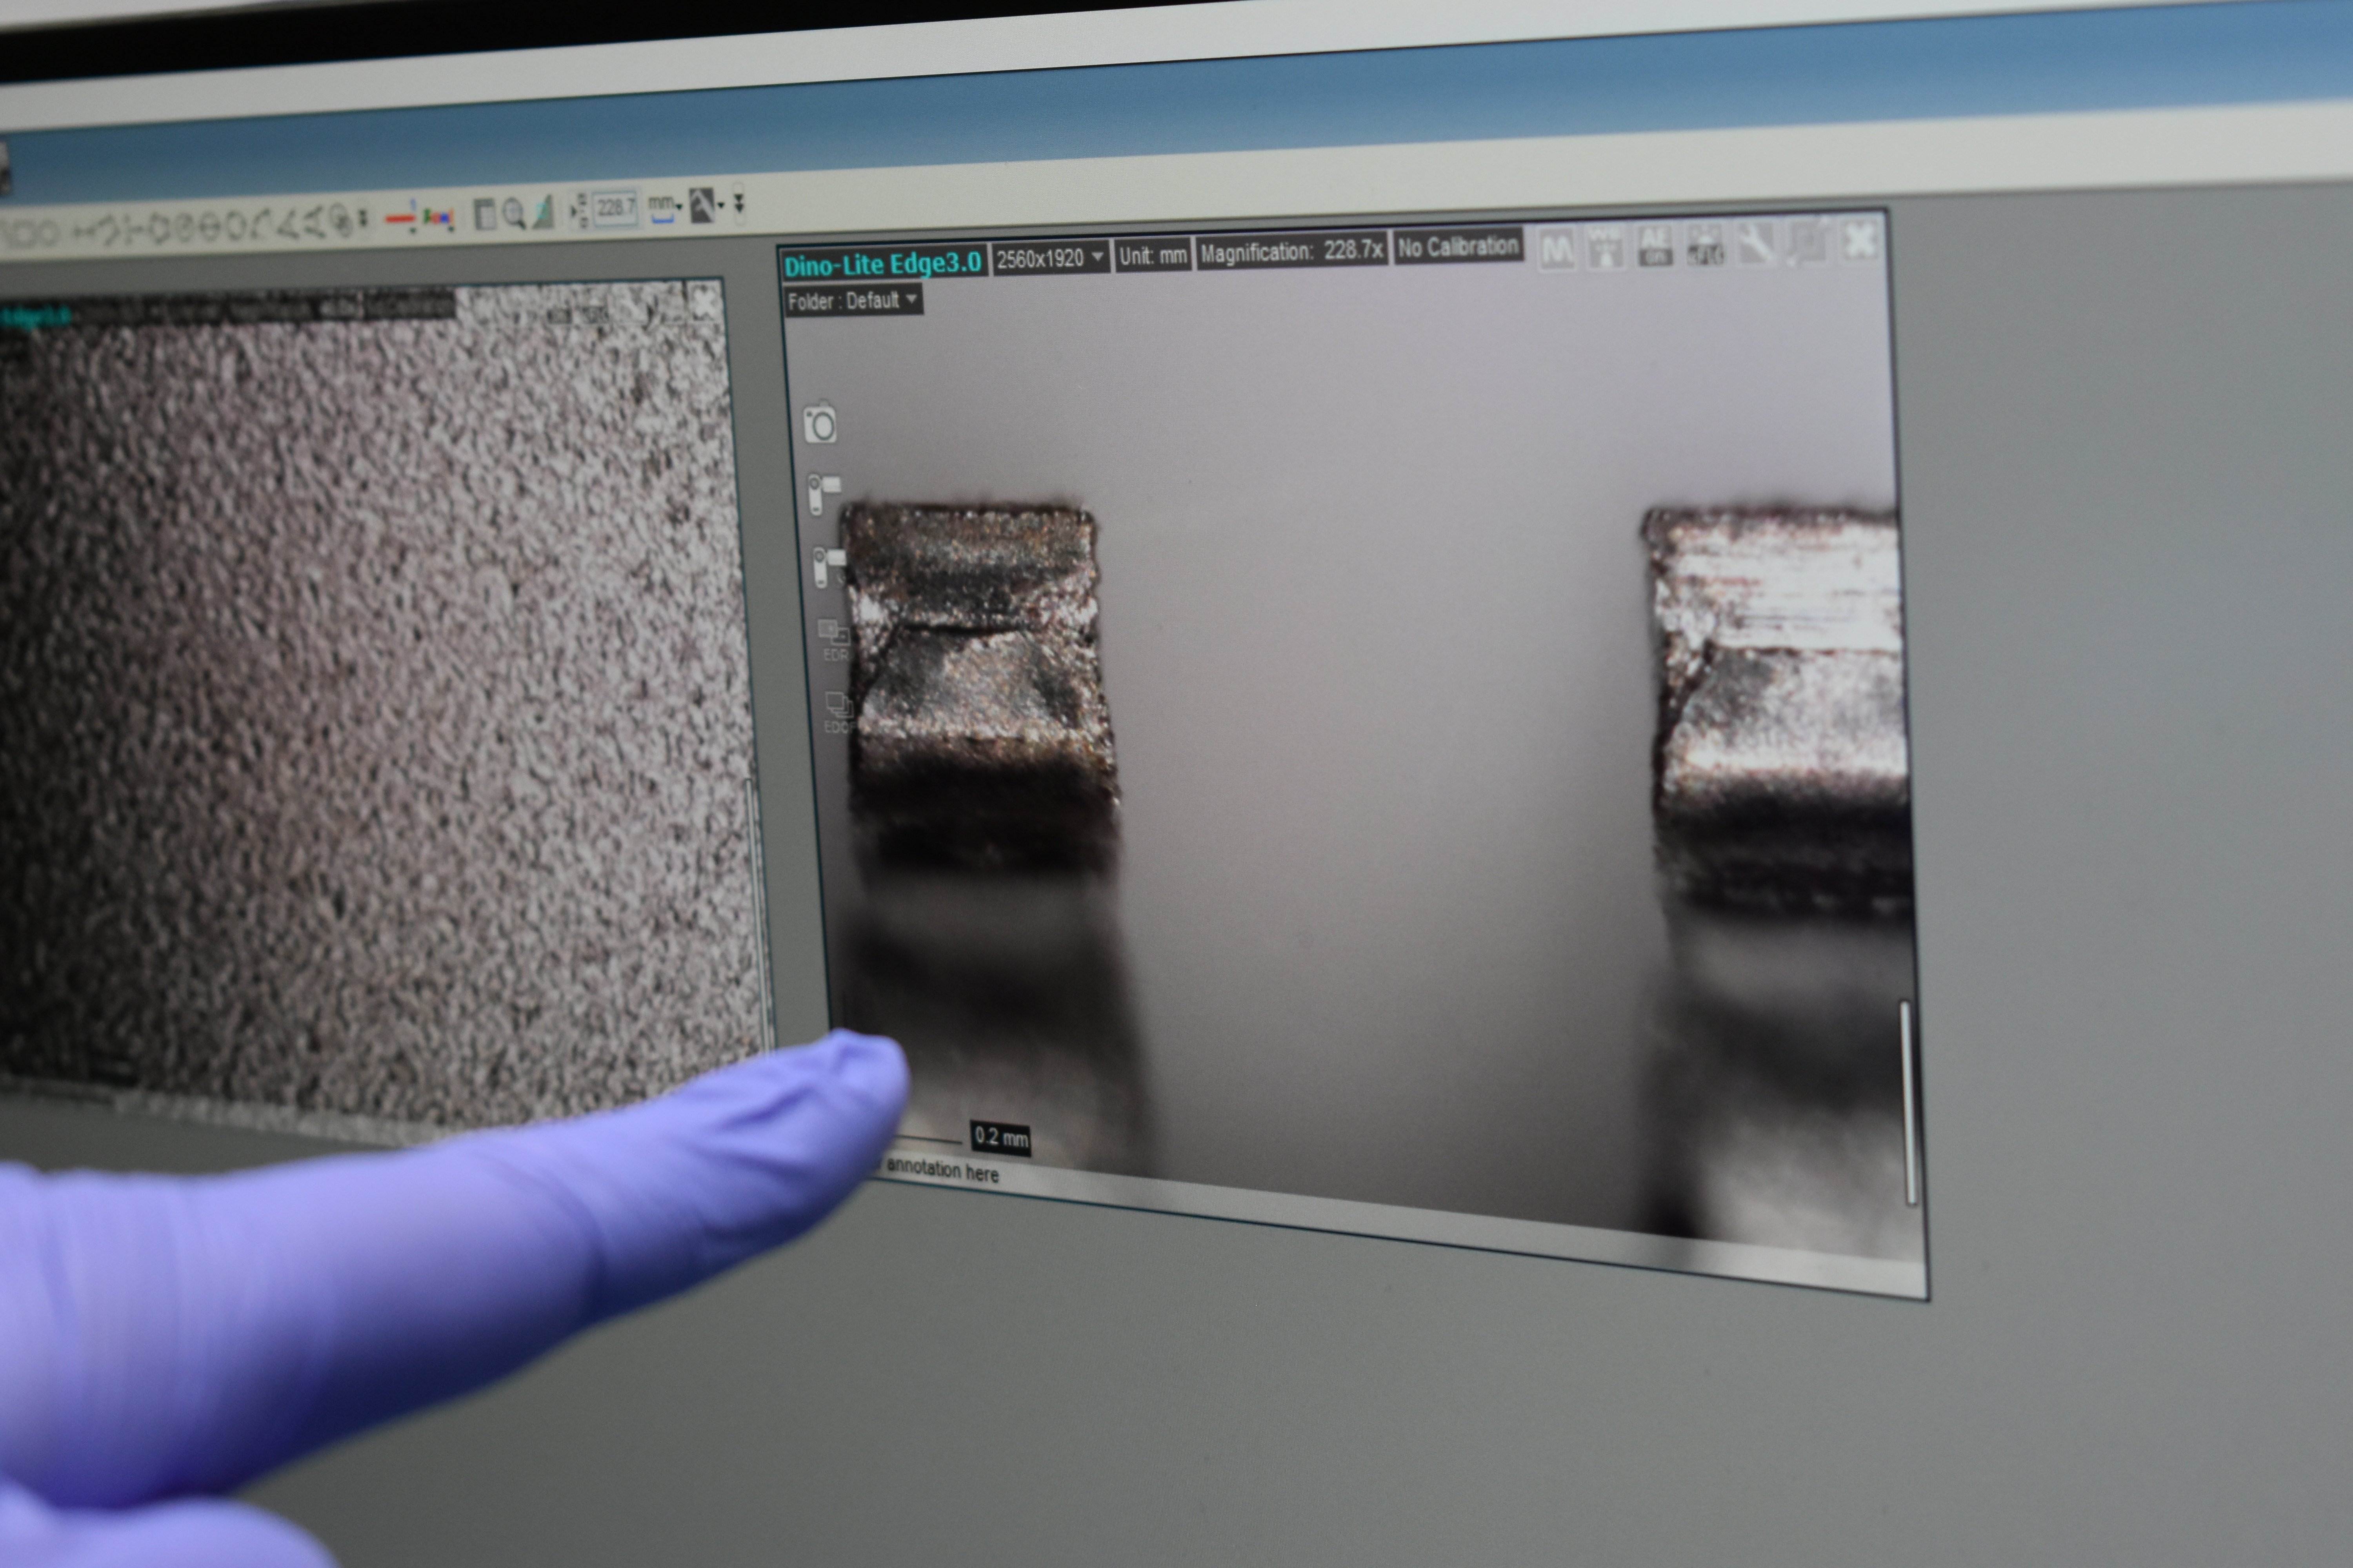Open the magnifier zoom tool in toolbar
Screen dimensions: 2353x1568
tap(514, 212)
